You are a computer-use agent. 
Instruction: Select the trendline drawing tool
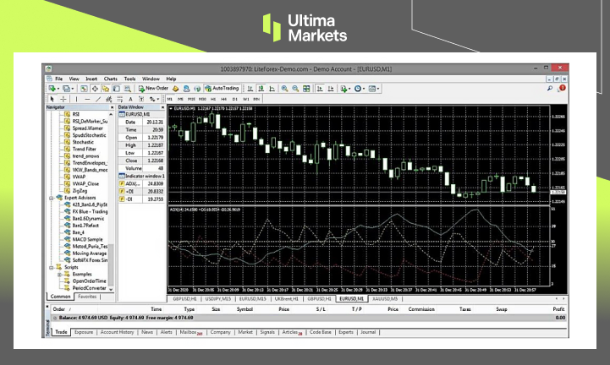click(98, 99)
